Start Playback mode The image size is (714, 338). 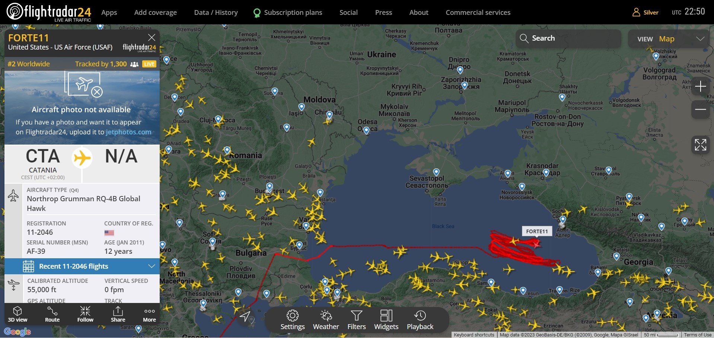coord(420,320)
